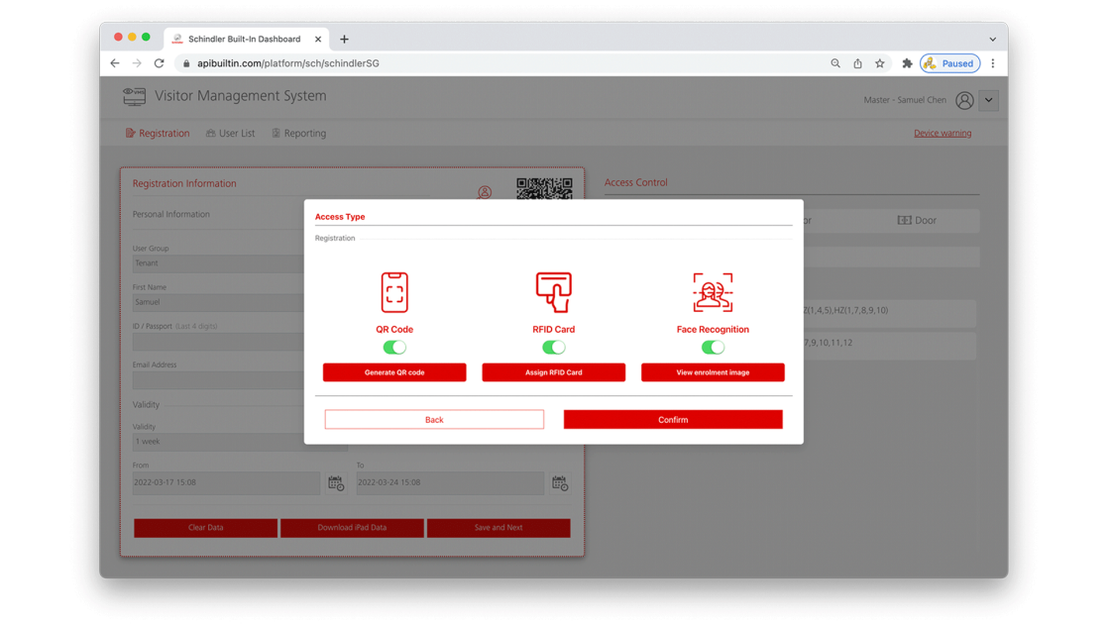Expand the account menu chevron beside Samuel Chen
The image size is (1110, 624).
tap(988, 99)
